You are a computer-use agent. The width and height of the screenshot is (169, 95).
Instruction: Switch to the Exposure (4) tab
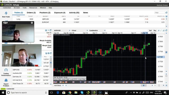(60, 13)
